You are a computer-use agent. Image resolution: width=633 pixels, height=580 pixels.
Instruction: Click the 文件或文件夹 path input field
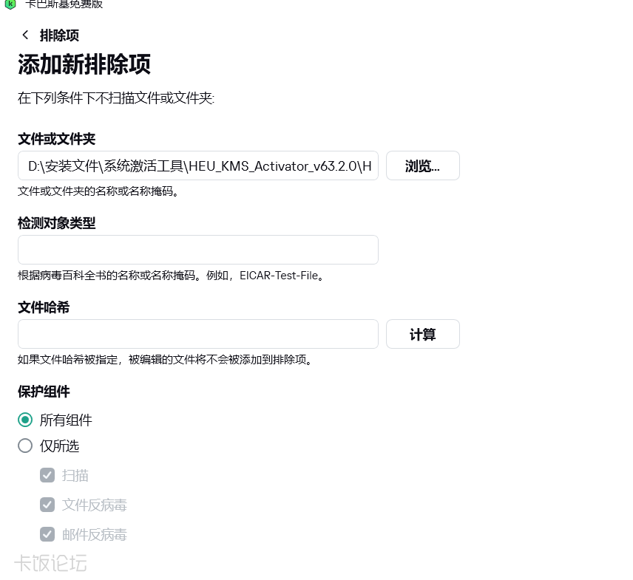click(198, 166)
